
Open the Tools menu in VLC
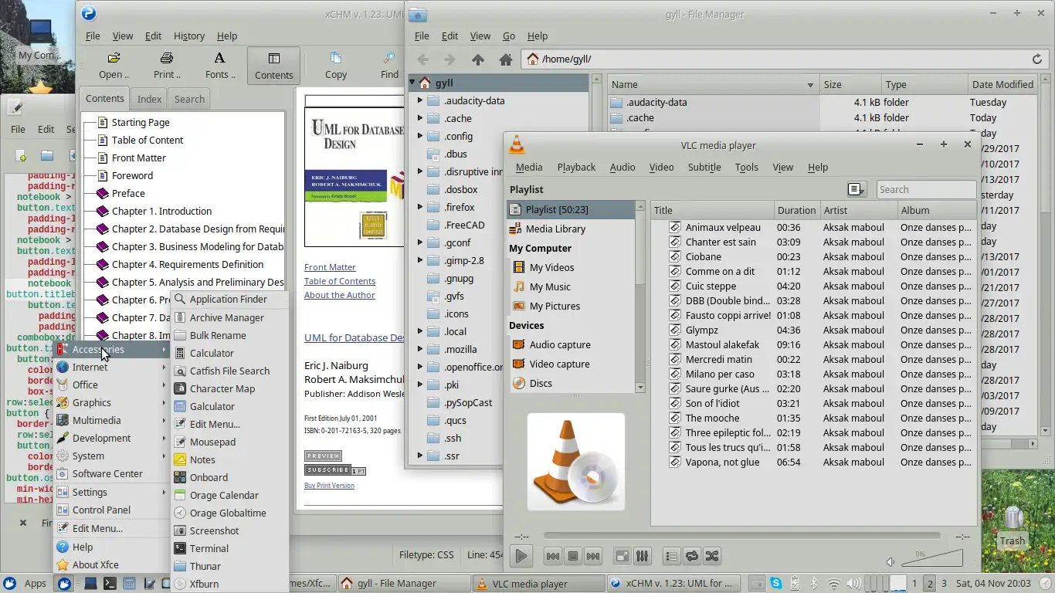pos(746,167)
